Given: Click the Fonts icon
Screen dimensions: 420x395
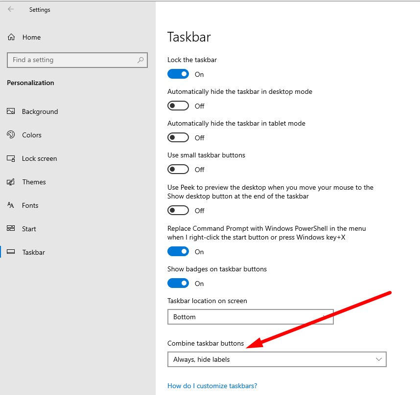Looking at the screenshot, I should pyautogui.click(x=11, y=205).
